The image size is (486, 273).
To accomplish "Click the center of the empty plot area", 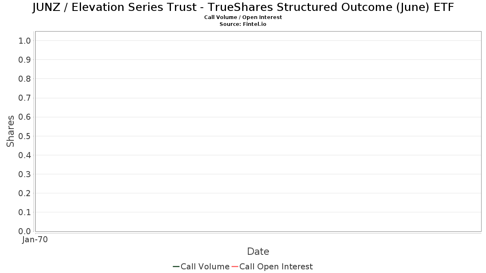I will pyautogui.click(x=258, y=131).
